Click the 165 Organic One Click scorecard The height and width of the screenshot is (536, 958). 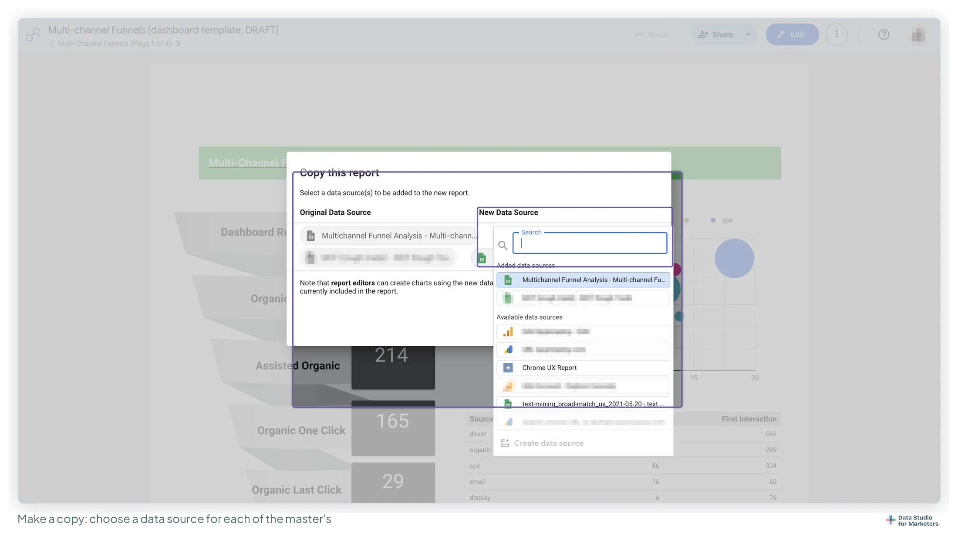coord(393,428)
